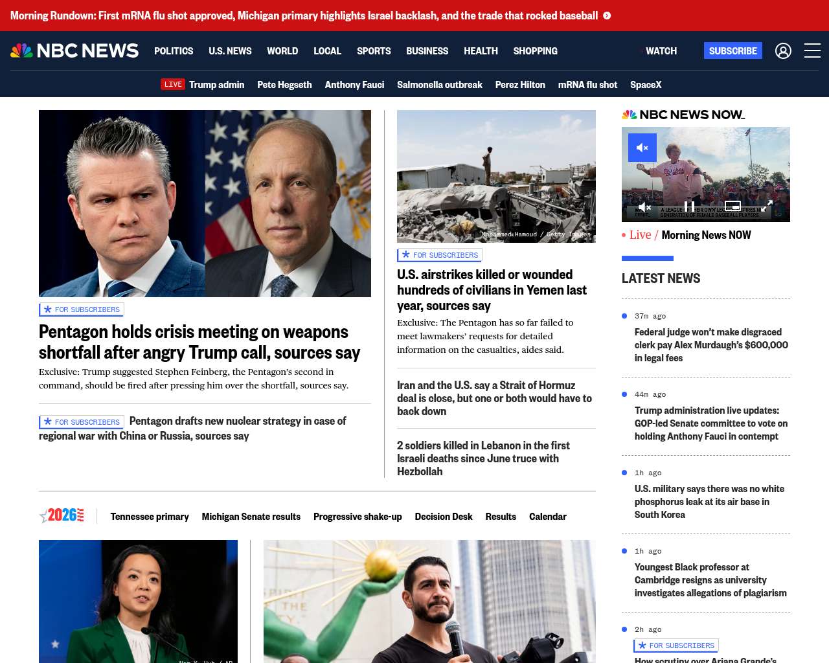View Michigan Senate results

(x=251, y=516)
